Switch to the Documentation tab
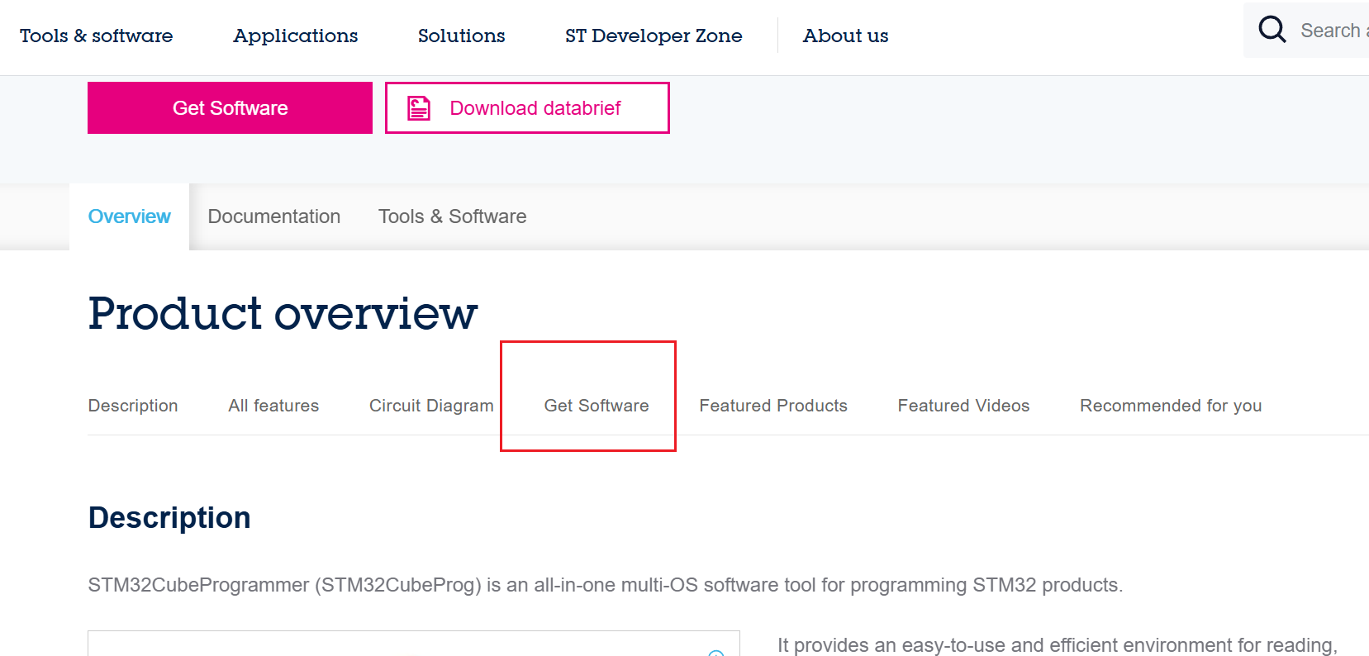The width and height of the screenshot is (1369, 656). pos(274,216)
